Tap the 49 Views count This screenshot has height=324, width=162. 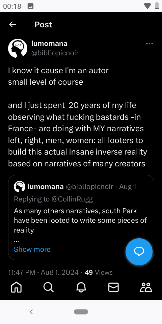click(99, 272)
